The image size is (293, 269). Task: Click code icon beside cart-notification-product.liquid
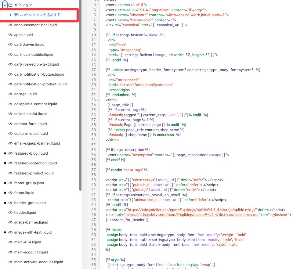click(x=10, y=84)
